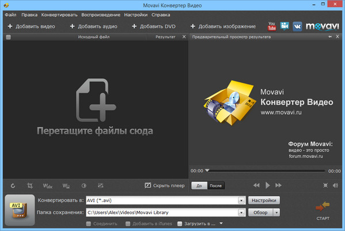
Task: Click the Настройки button next to format
Action: pos(264,200)
